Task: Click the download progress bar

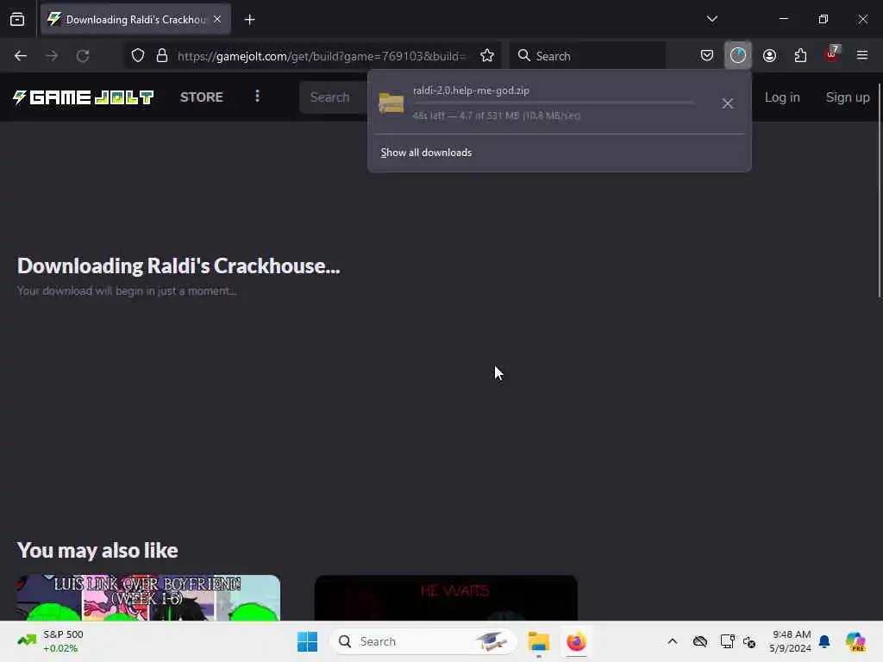Action: pos(554,103)
